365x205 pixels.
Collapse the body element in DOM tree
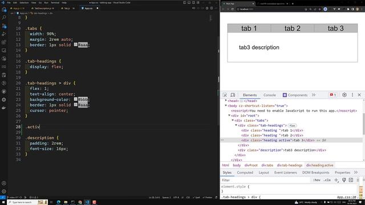[226, 105]
